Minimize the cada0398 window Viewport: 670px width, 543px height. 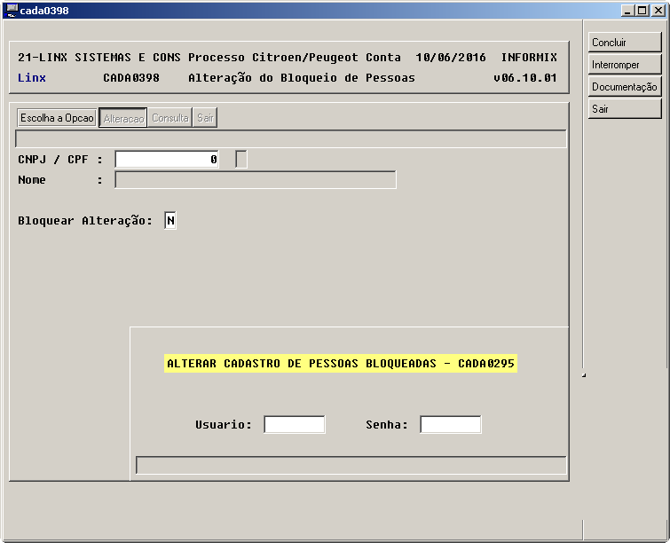[627, 11]
